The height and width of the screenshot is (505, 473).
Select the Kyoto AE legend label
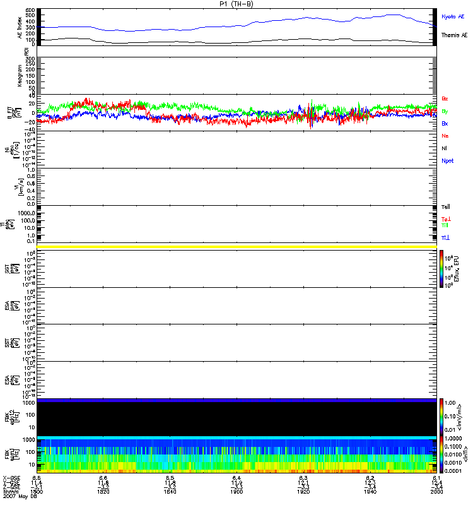tap(453, 16)
